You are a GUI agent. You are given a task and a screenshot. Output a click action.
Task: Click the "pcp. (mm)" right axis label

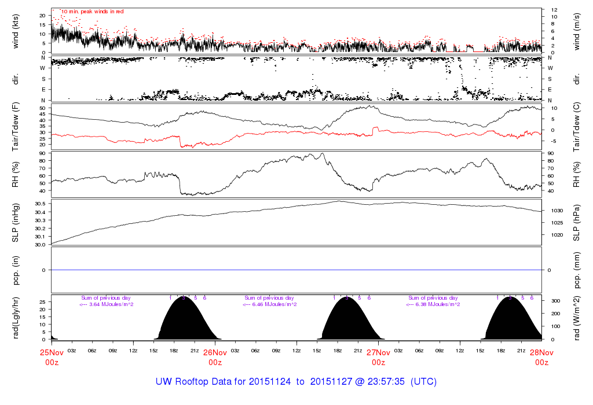tap(577, 270)
